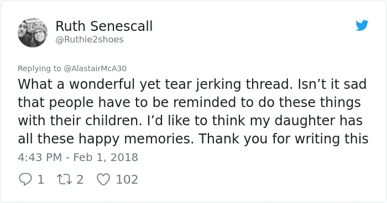Retweet using the arrows icon
This screenshot has height=203, width=387.
(x=65, y=180)
